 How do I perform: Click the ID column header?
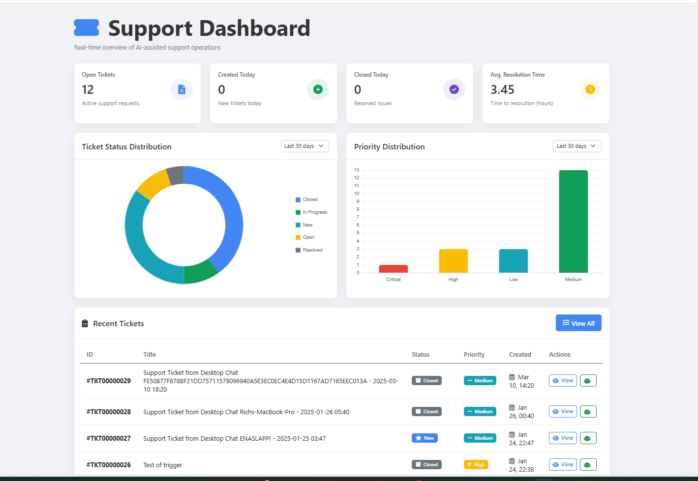coord(90,354)
